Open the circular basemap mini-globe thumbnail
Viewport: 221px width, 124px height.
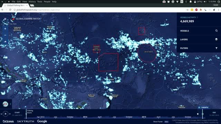[x=6, y=104]
